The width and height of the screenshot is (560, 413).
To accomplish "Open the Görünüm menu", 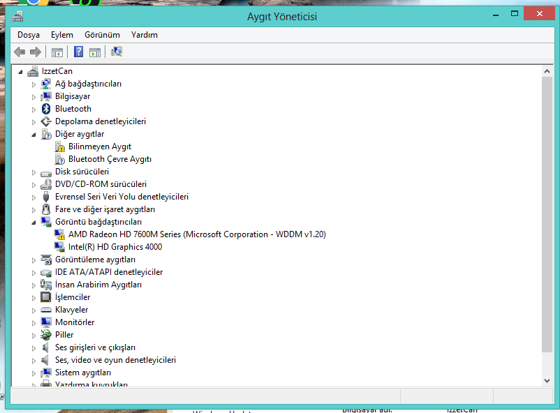I will point(102,35).
